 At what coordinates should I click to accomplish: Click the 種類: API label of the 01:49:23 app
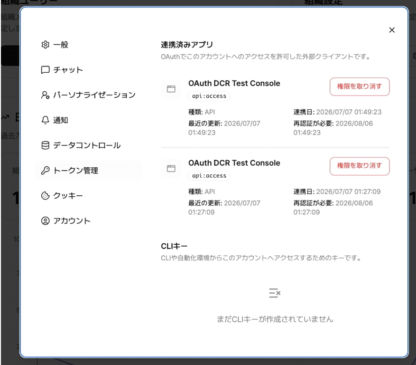202,112
